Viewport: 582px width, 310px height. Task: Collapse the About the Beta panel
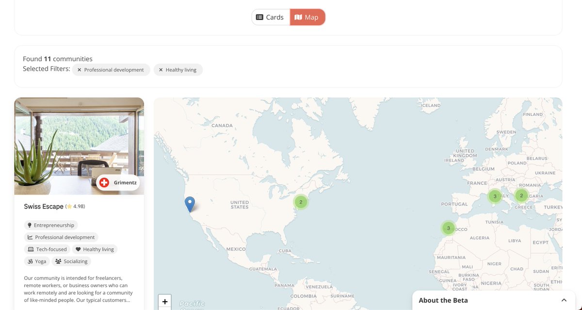coord(564,300)
